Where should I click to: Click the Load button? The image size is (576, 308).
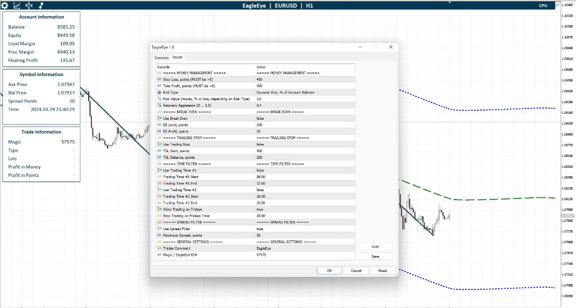[375, 246]
